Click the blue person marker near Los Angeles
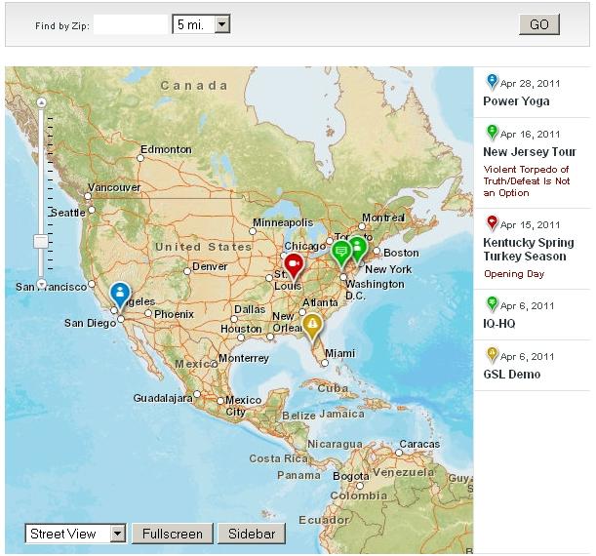 click(x=120, y=293)
